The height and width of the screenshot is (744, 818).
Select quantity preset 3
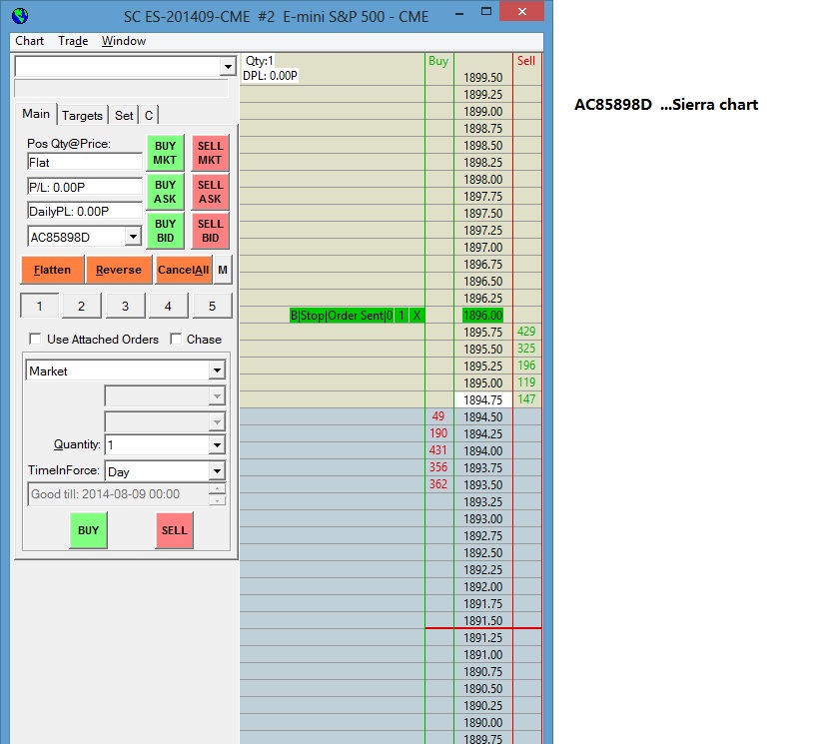click(x=125, y=306)
